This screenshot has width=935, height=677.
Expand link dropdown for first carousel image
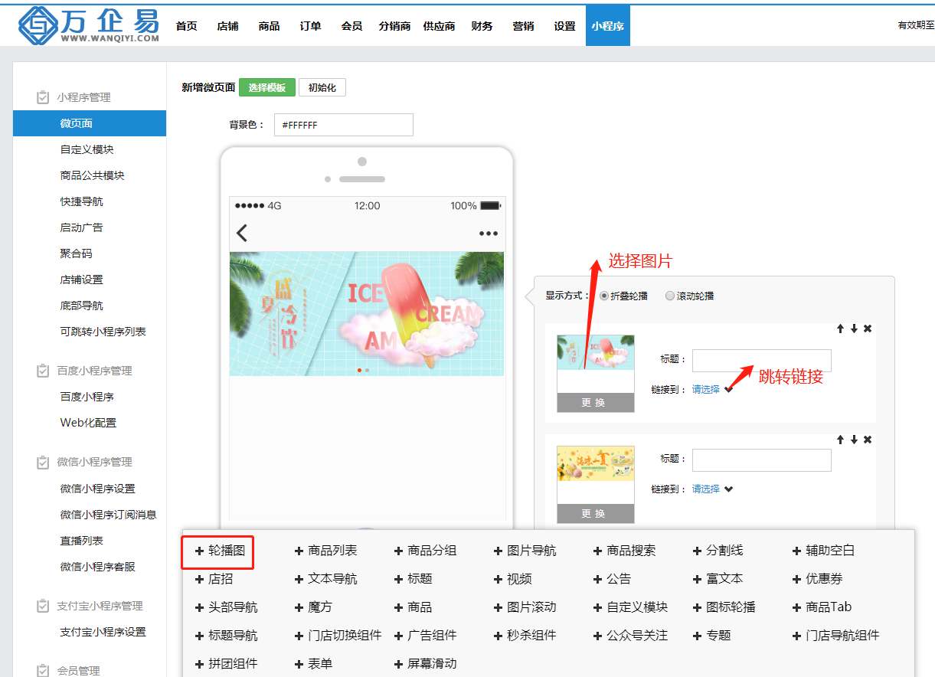(x=729, y=390)
